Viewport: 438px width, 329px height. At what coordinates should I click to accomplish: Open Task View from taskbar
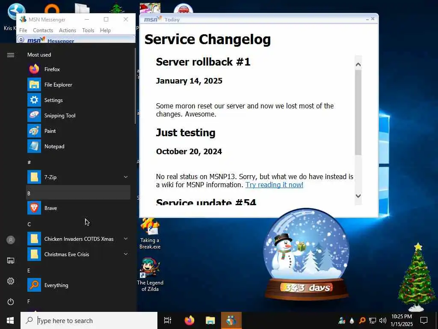click(168, 320)
